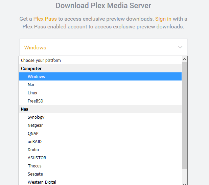Collapse the Windows platform dropdown chevron
Viewport: 209px width, 185px height.
coord(180,47)
